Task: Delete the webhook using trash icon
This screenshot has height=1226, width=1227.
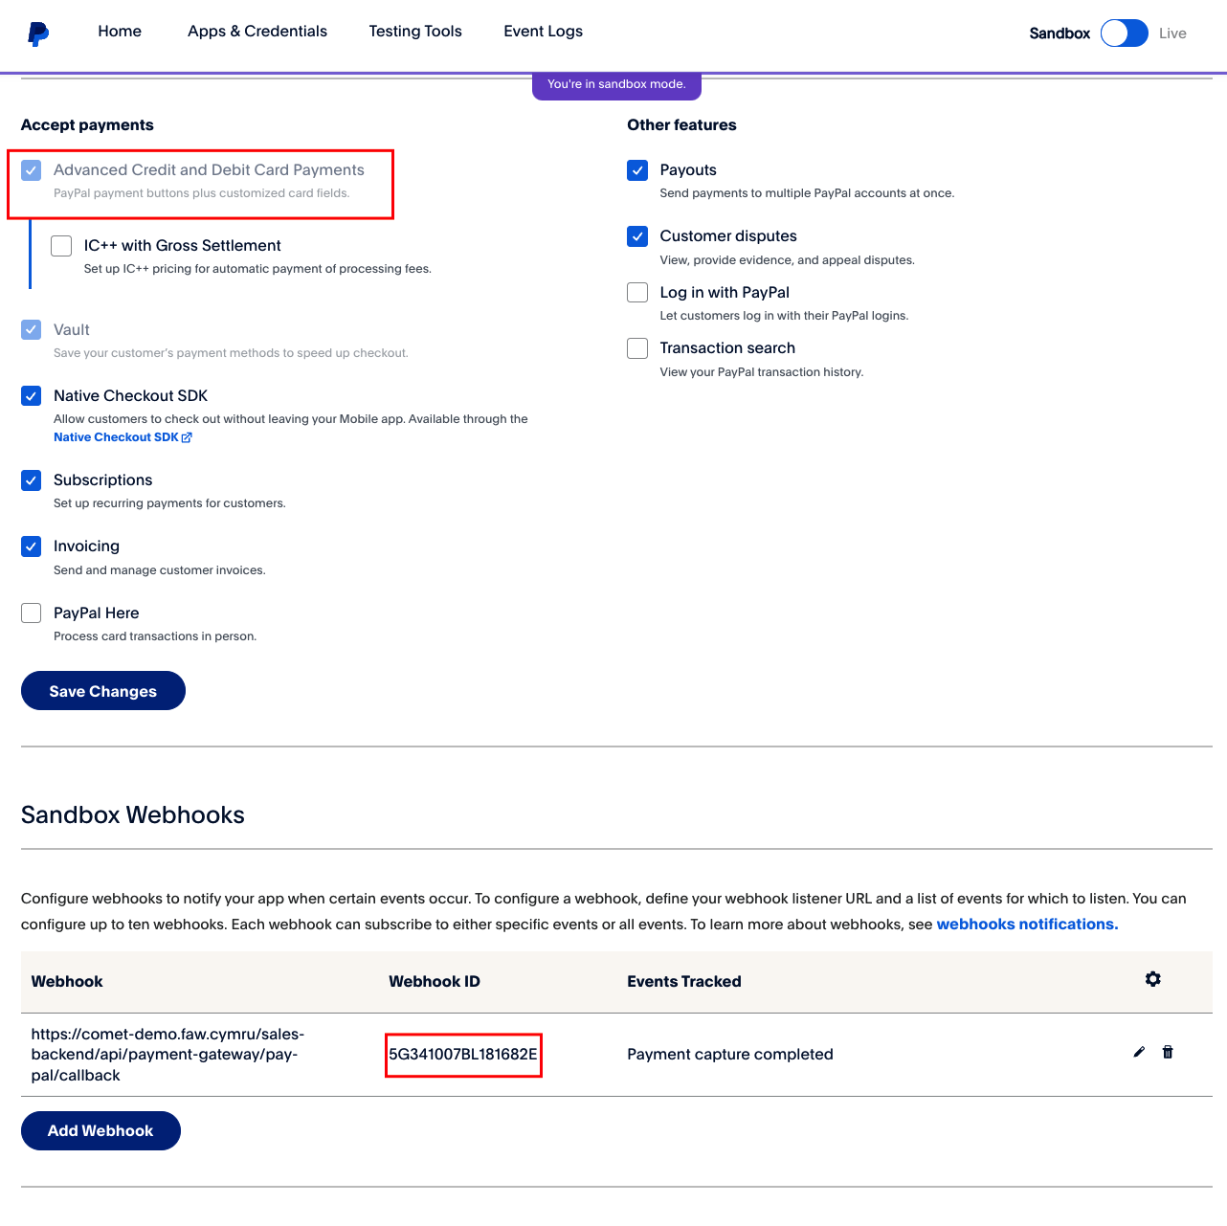Action: tap(1168, 1052)
